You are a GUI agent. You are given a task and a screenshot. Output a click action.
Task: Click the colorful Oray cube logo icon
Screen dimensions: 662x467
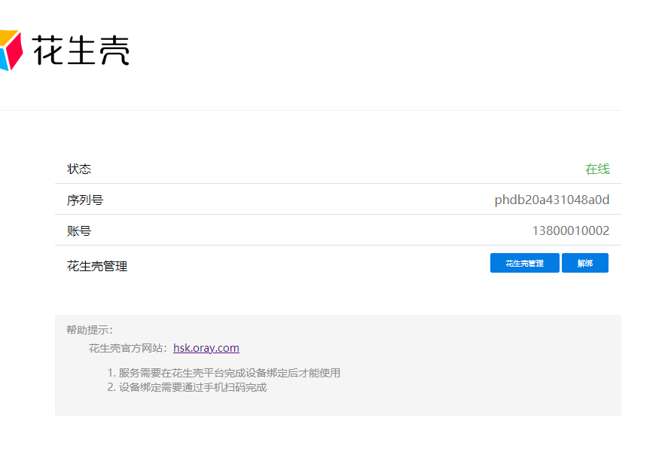pyautogui.click(x=9, y=50)
